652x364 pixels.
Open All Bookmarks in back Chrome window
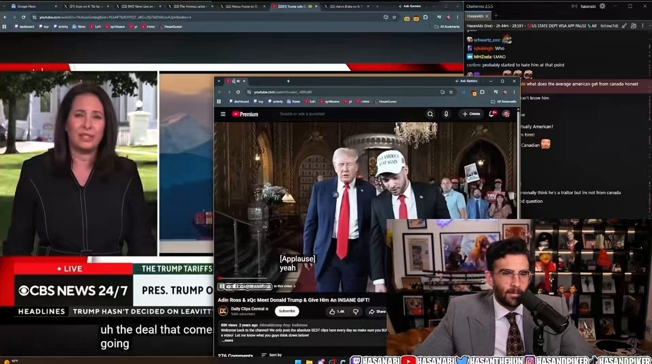tap(447, 26)
